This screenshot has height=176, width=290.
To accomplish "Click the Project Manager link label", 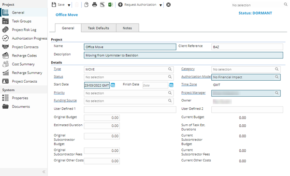I will click(x=193, y=92).
